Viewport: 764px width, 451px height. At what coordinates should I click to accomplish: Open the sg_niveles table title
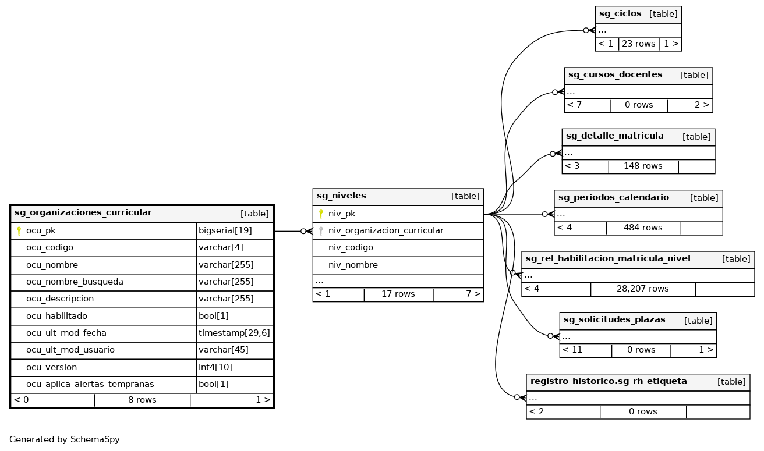coord(341,196)
